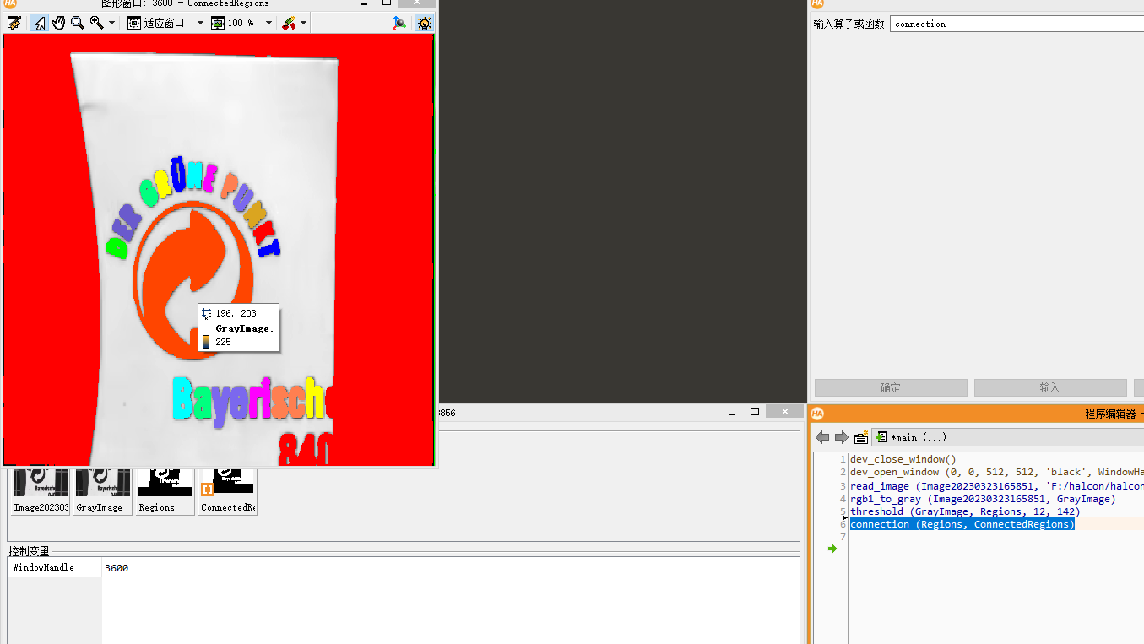The height and width of the screenshot is (644, 1144).
Task: Click the 确定 button
Action: pos(891,387)
